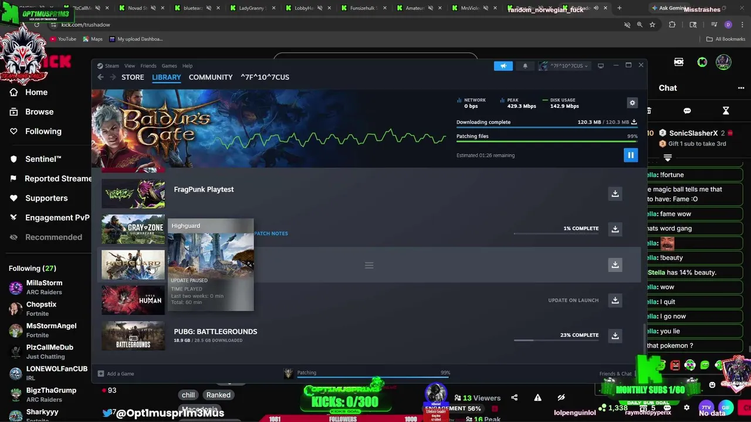Switch to the STORE tab

click(x=133, y=77)
